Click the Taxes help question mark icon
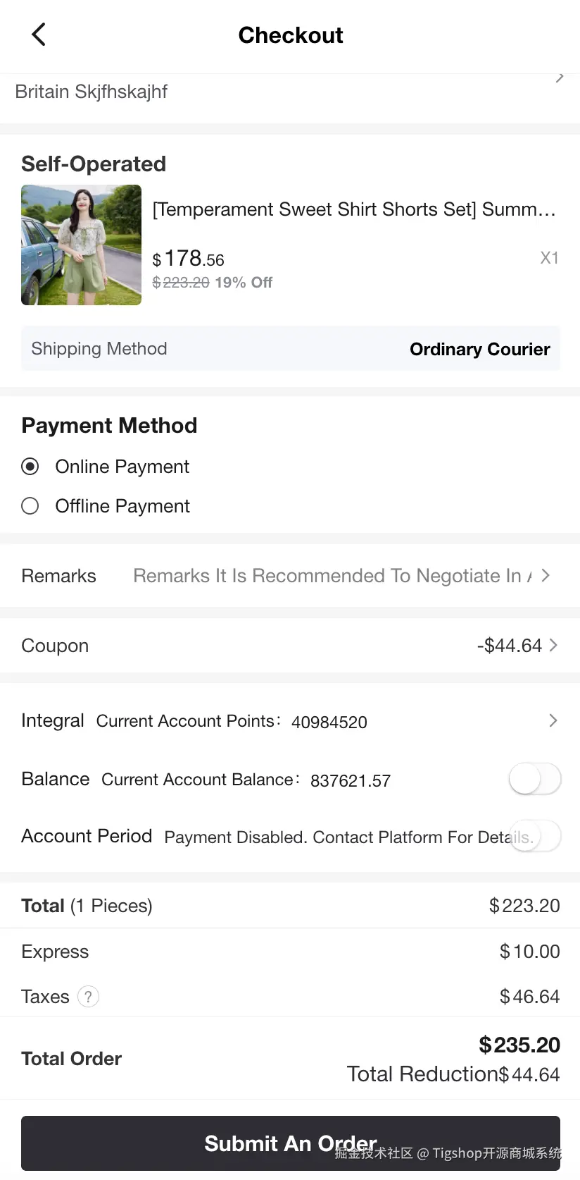This screenshot has height=1180, width=580. [x=88, y=997]
